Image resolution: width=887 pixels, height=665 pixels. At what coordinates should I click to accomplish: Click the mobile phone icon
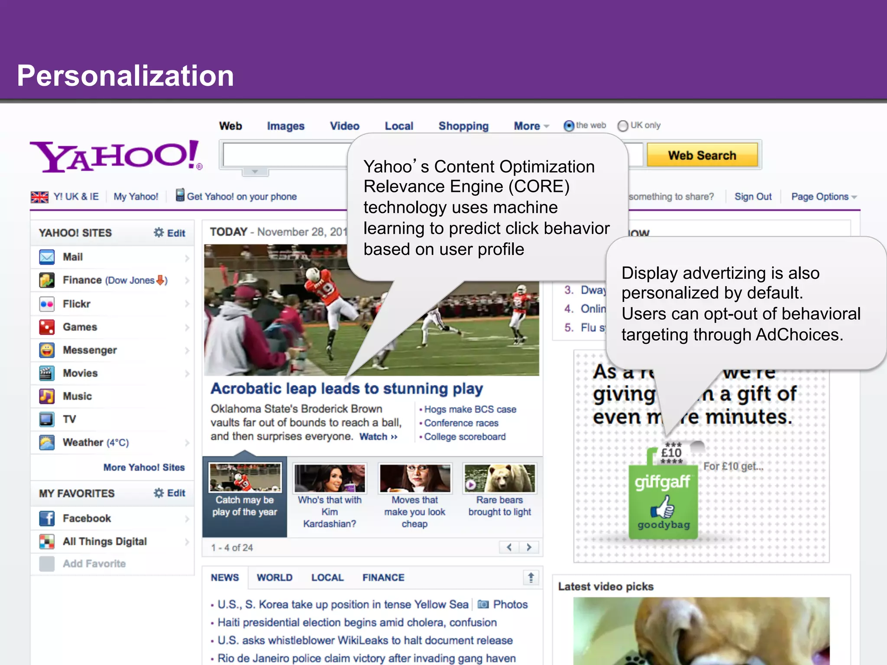click(180, 195)
